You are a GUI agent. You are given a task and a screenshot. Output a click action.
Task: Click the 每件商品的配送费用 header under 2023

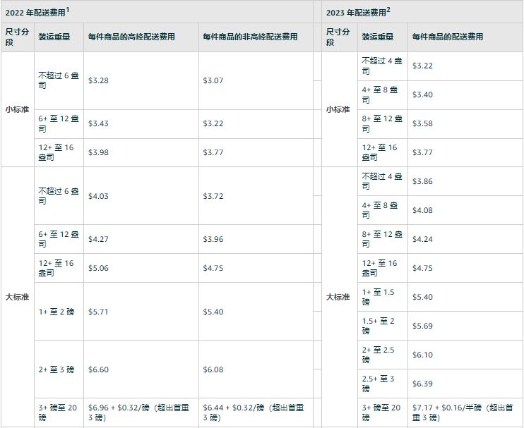[x=447, y=37]
